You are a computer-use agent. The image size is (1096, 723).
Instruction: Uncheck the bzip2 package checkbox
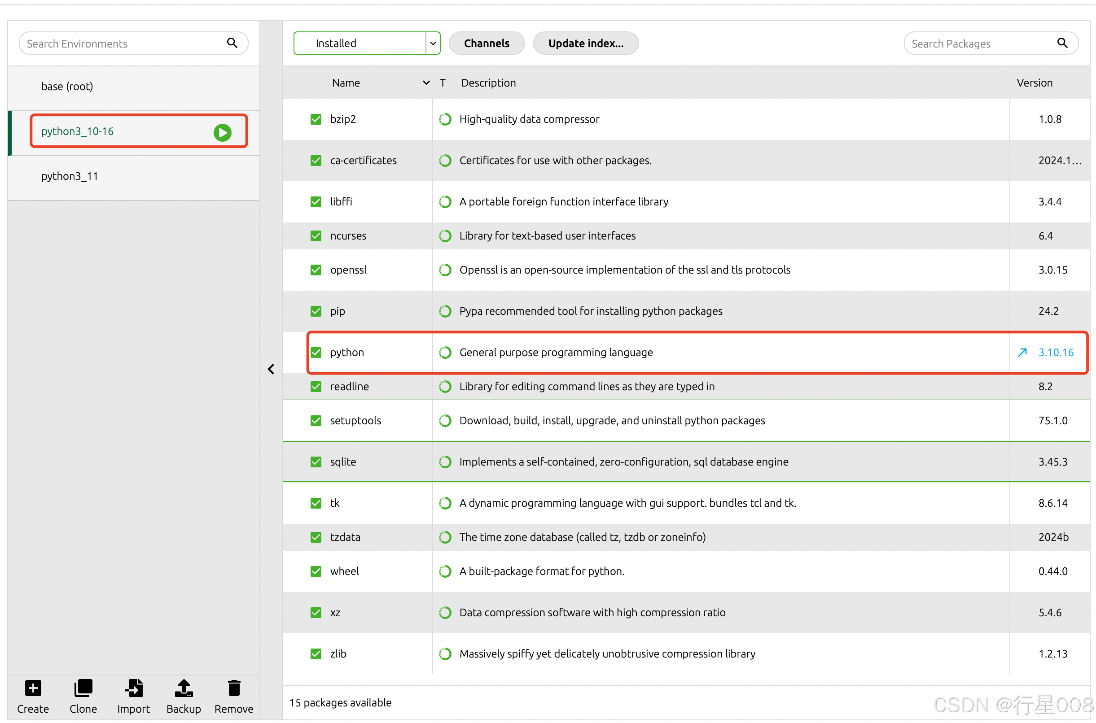tap(316, 119)
